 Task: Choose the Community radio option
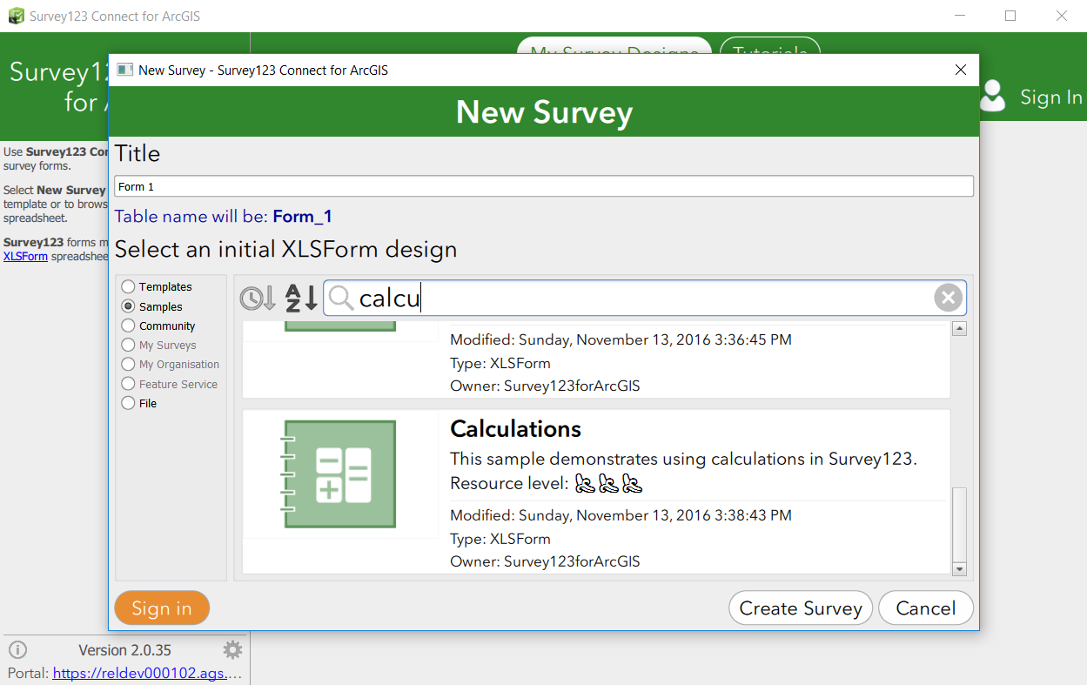[x=129, y=326]
